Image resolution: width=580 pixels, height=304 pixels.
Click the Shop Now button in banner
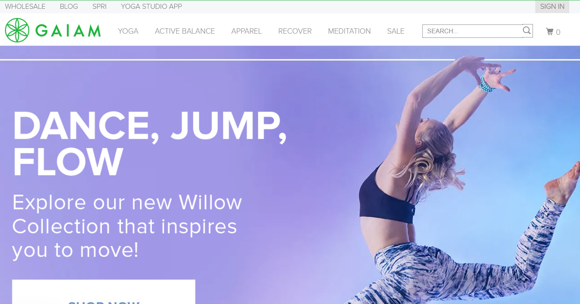[x=104, y=292]
